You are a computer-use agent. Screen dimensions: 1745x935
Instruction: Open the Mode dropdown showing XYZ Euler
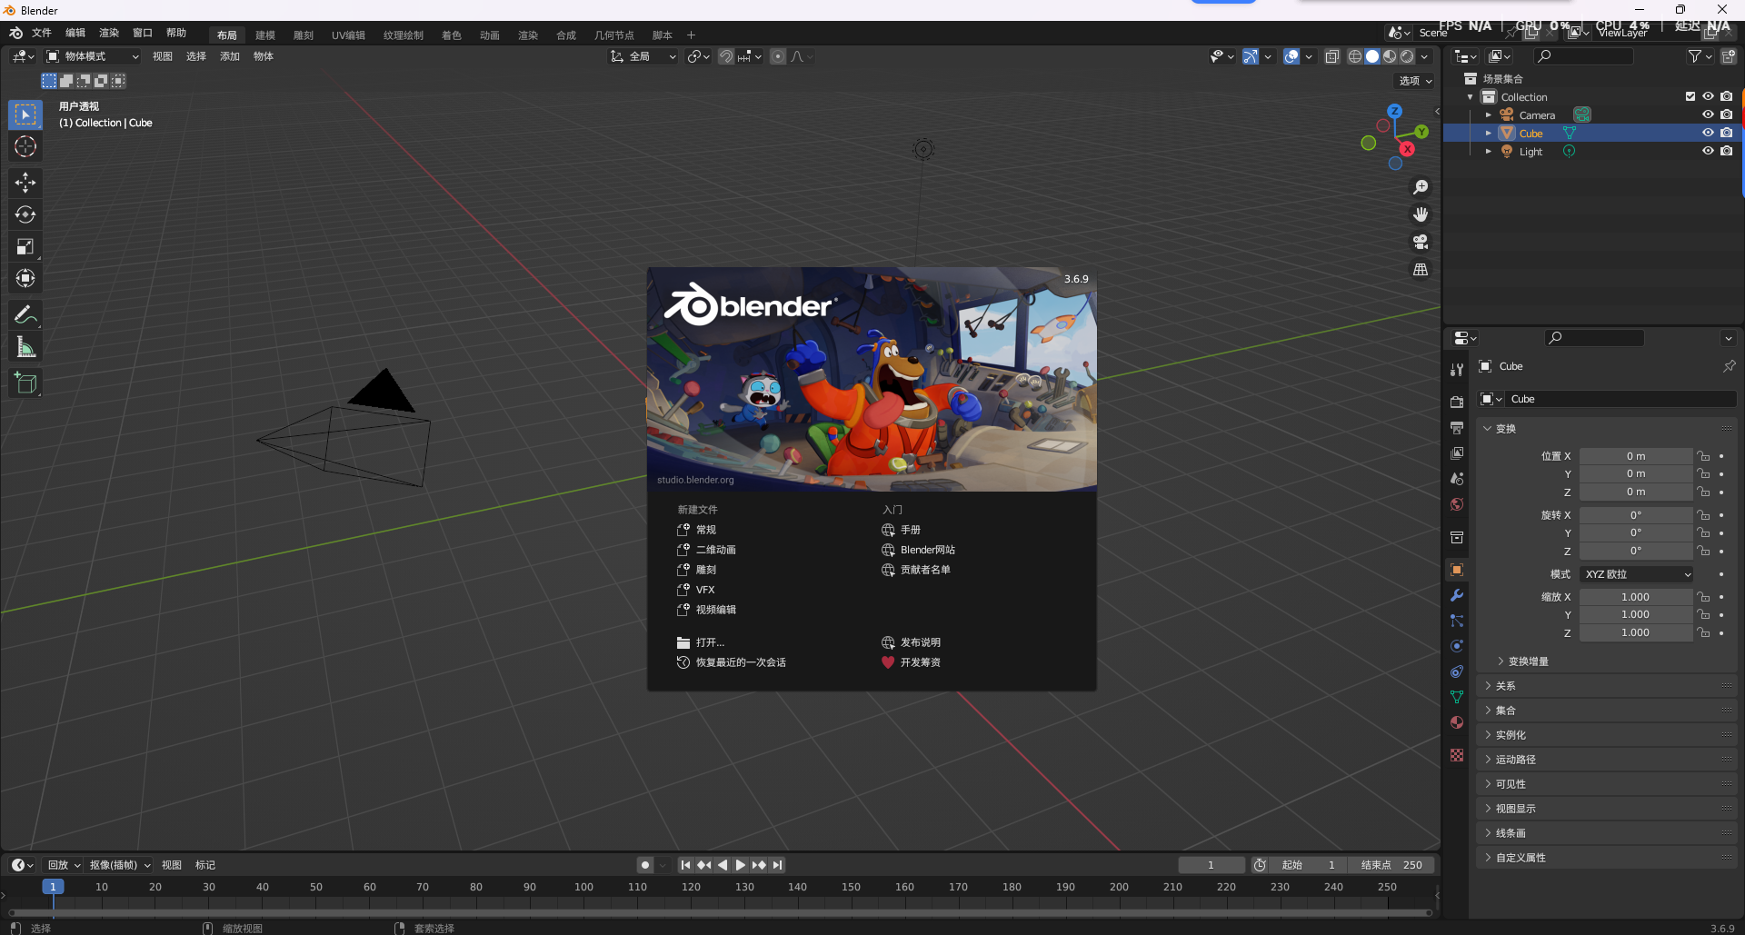point(1635,573)
